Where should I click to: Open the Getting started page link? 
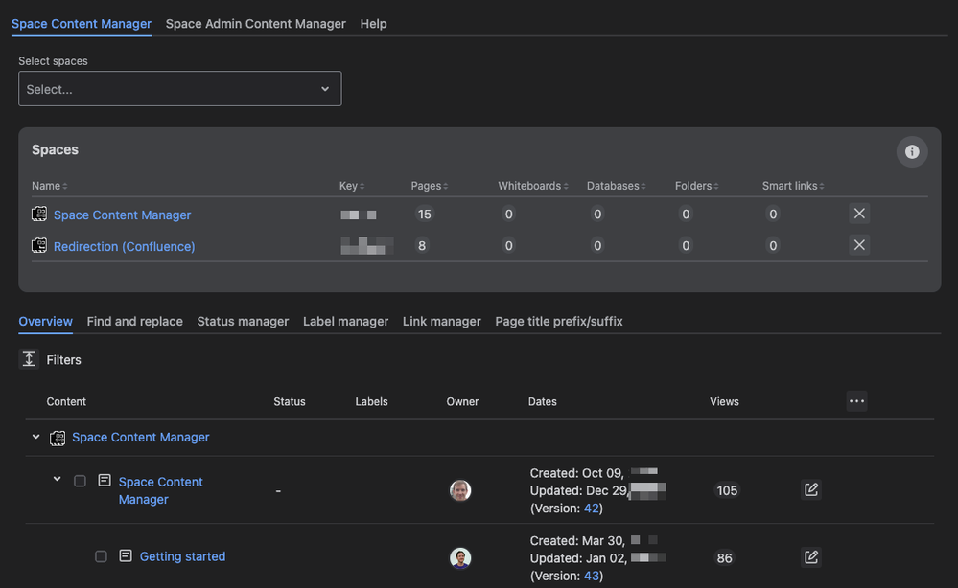[182, 556]
